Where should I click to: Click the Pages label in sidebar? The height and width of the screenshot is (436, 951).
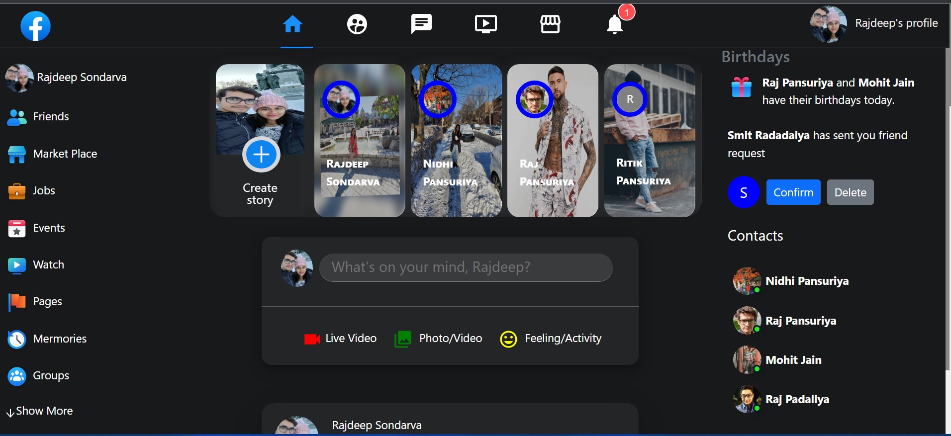[x=47, y=302]
